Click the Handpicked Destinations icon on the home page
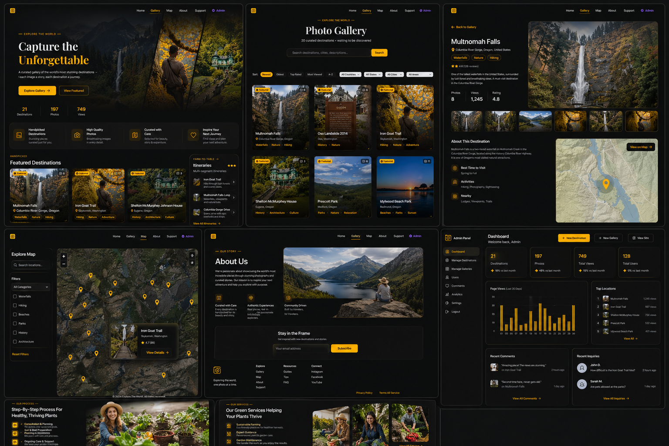The height and width of the screenshot is (446, 669). coord(19,135)
